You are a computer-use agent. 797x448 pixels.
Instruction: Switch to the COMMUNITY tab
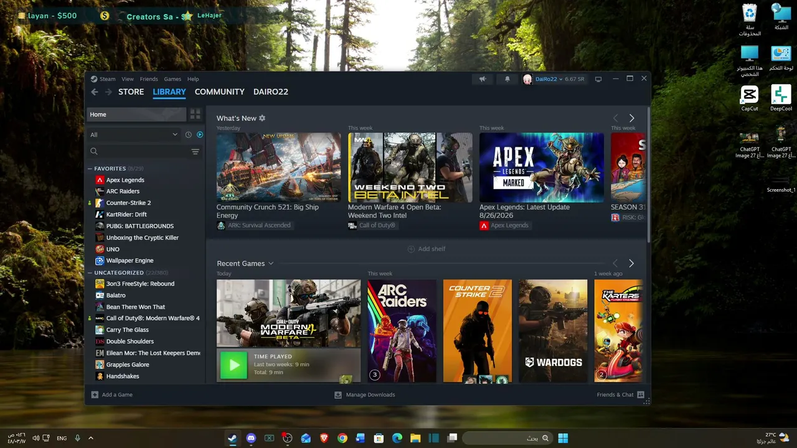tap(220, 91)
